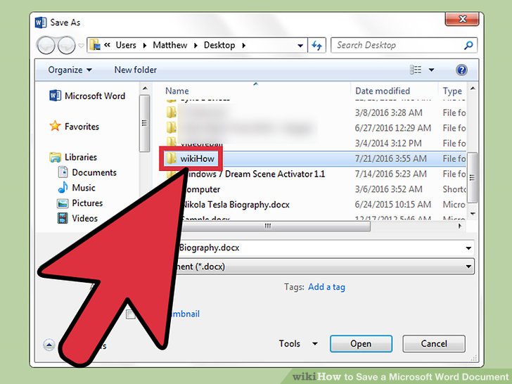Screen dimensions: 512x384
Task: Click Add a tag link
Action: pyautogui.click(x=326, y=287)
